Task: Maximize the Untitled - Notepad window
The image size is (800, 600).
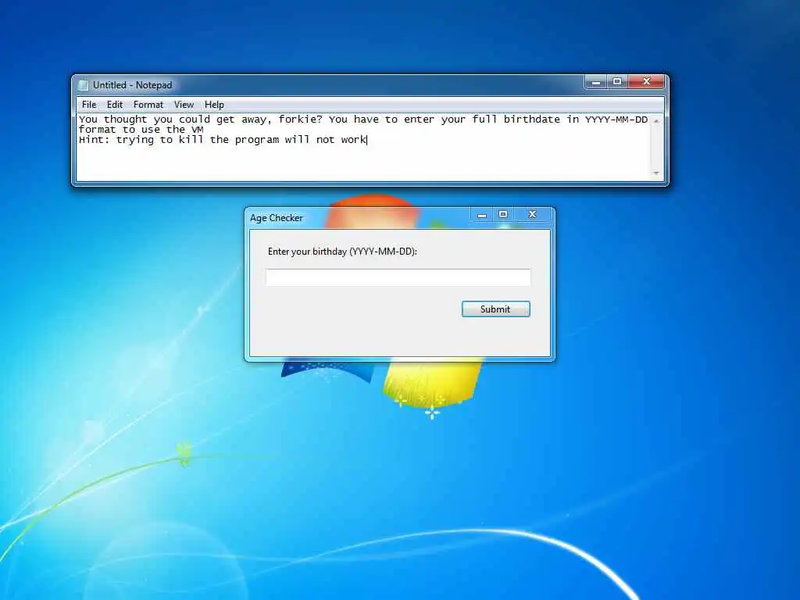Action: pos(617,81)
